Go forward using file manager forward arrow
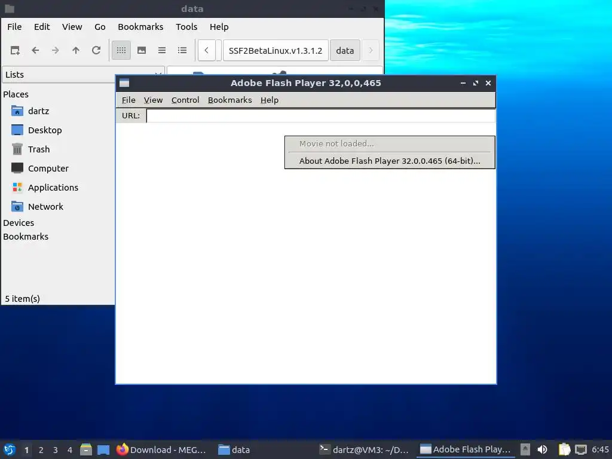Screen dimensions: 612x459 pyautogui.click(x=56, y=50)
